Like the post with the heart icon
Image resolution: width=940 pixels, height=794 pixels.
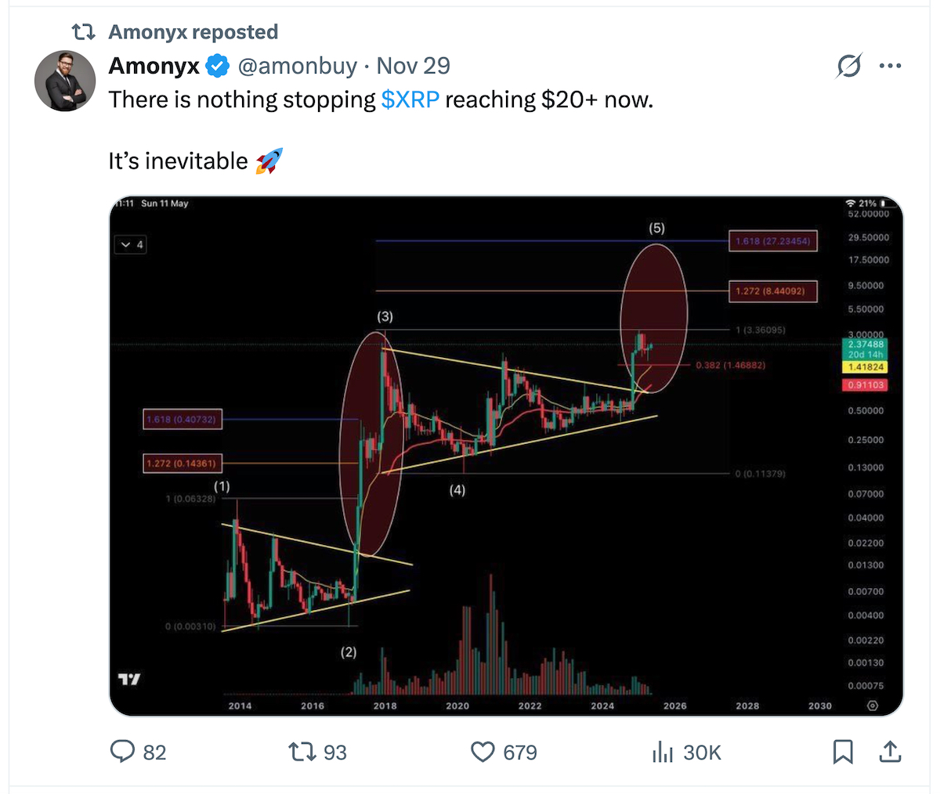point(483,752)
